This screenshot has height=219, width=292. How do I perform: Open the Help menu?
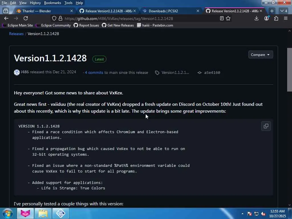pos(79,3)
